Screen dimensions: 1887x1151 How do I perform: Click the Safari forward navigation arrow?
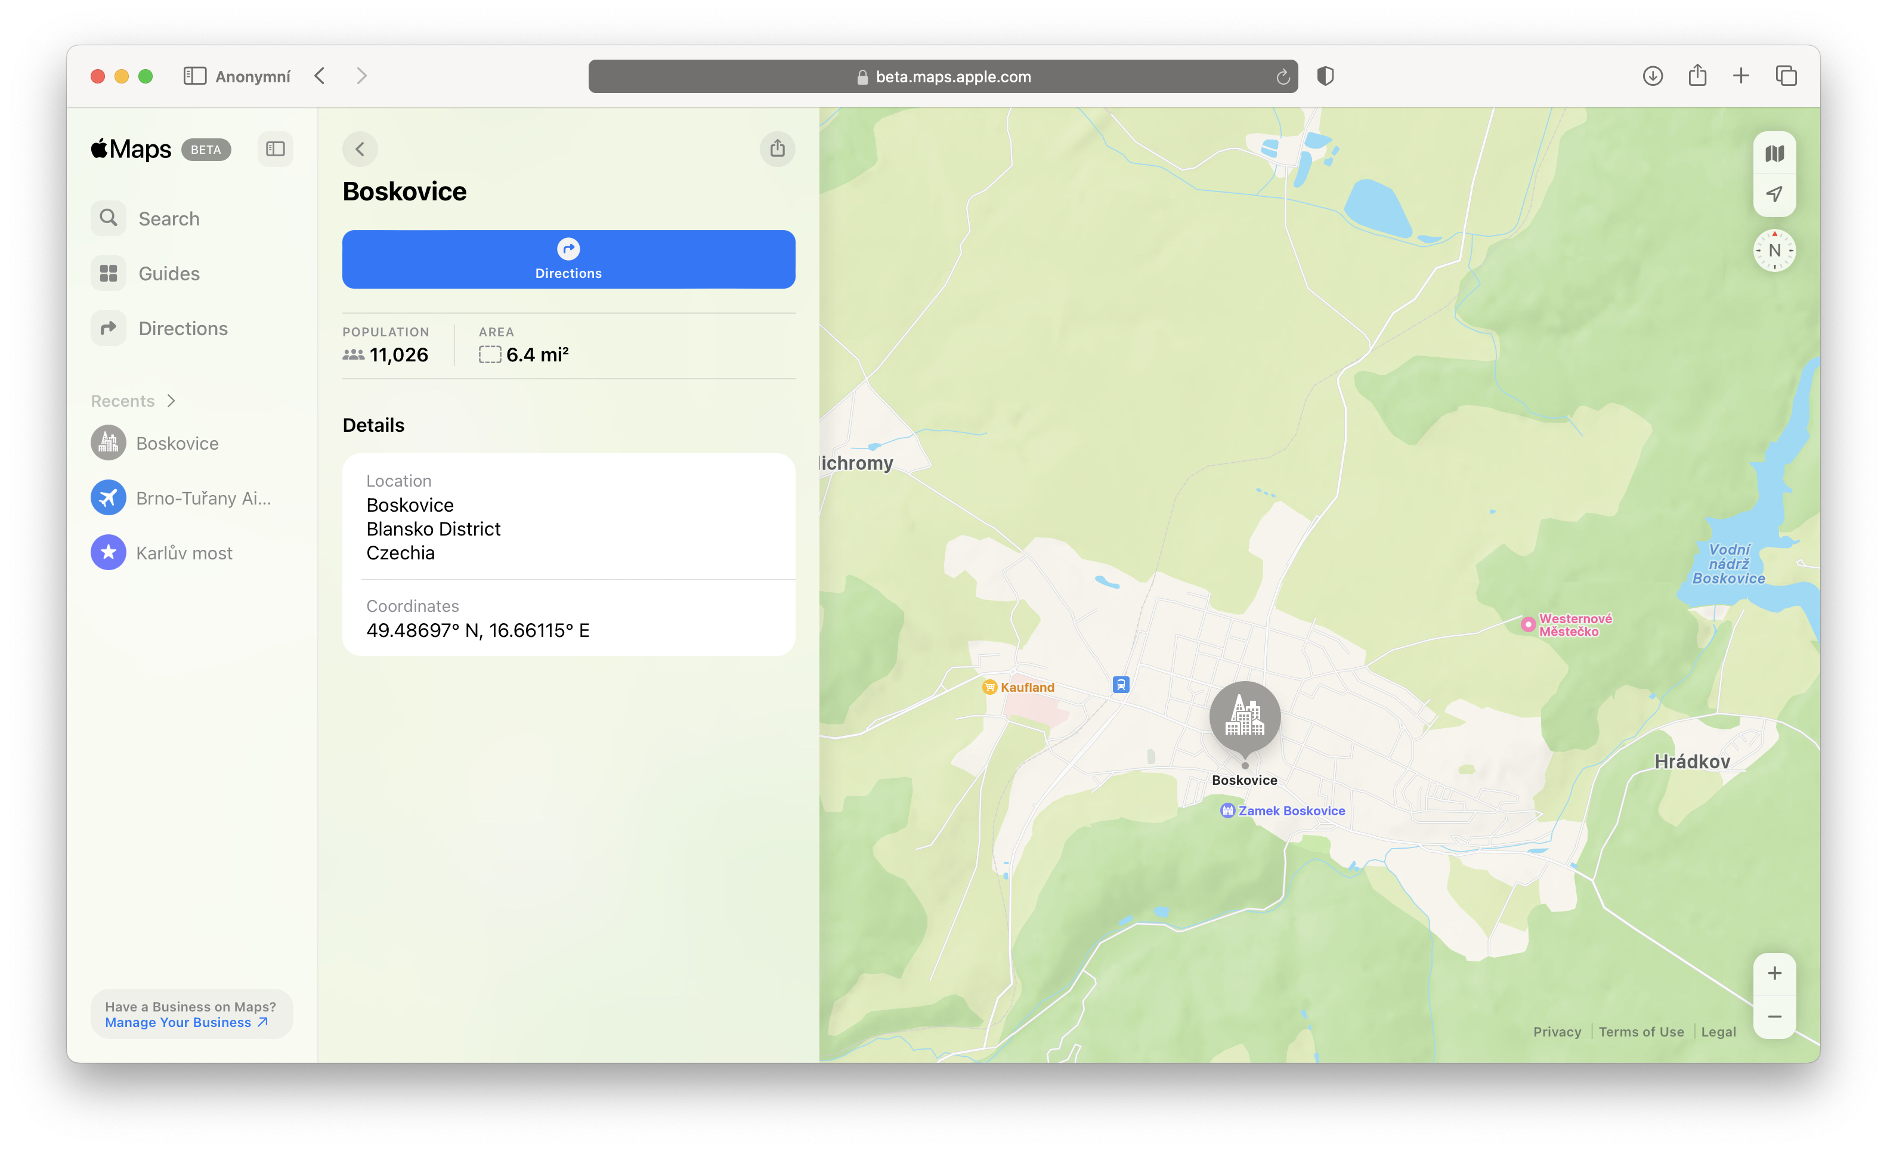click(362, 76)
